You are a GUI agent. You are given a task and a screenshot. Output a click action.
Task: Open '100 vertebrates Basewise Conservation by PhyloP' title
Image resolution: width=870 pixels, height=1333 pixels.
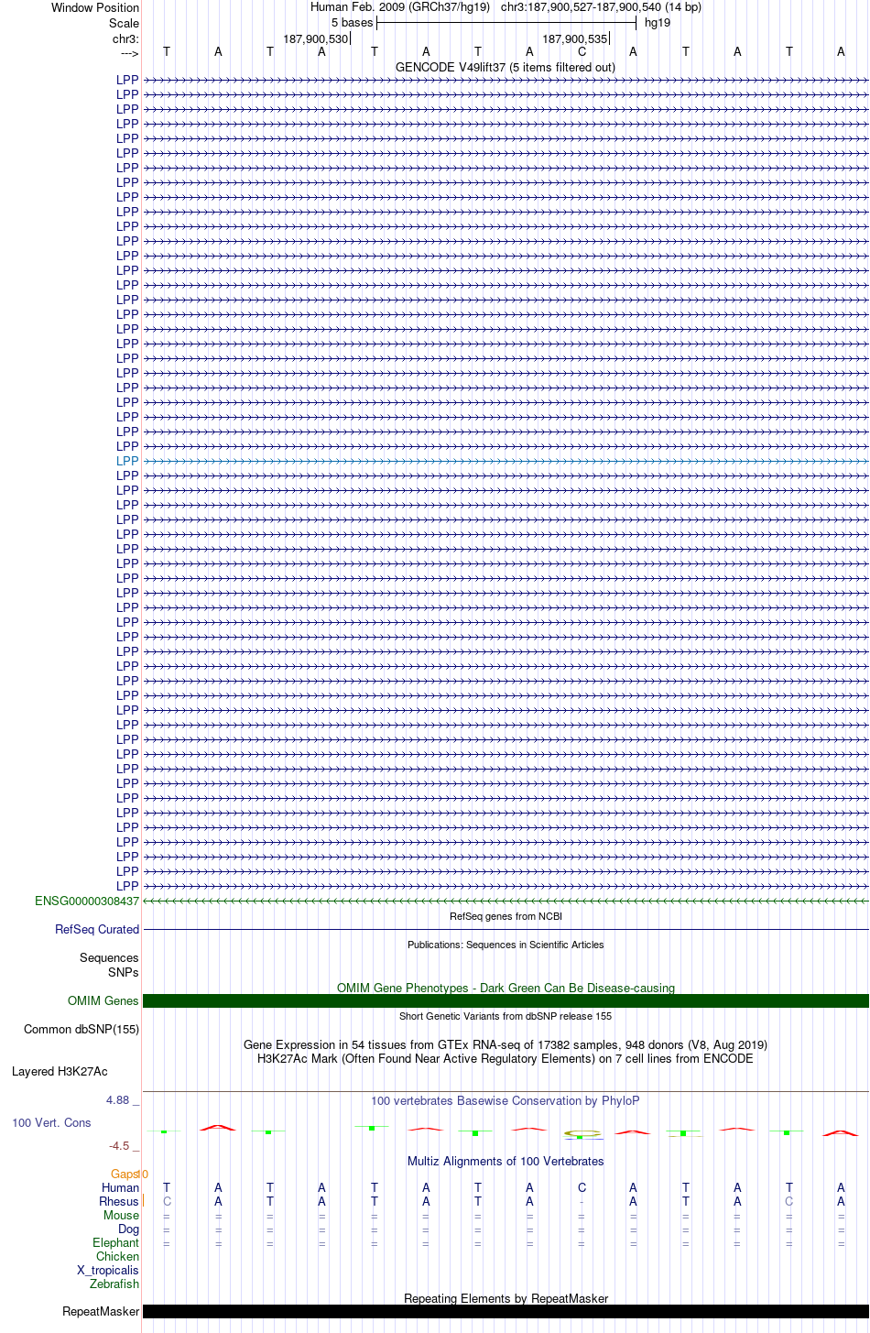pyautogui.click(x=506, y=1101)
